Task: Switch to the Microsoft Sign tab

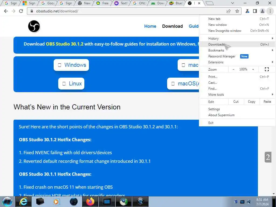Action: click(x=29, y=3)
